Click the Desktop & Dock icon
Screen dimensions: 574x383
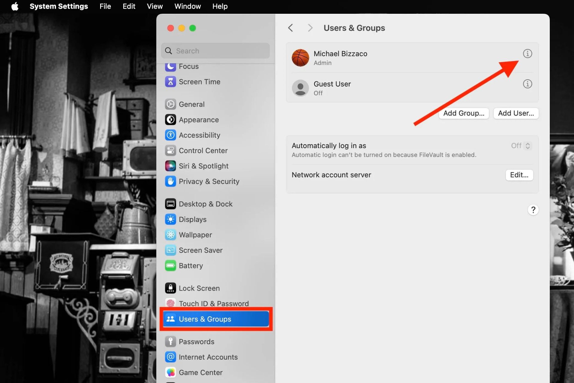click(170, 204)
